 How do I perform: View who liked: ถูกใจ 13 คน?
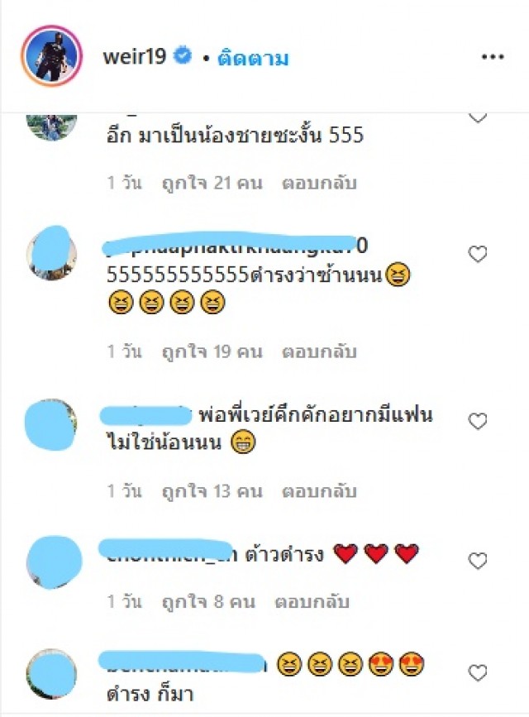click(x=212, y=491)
